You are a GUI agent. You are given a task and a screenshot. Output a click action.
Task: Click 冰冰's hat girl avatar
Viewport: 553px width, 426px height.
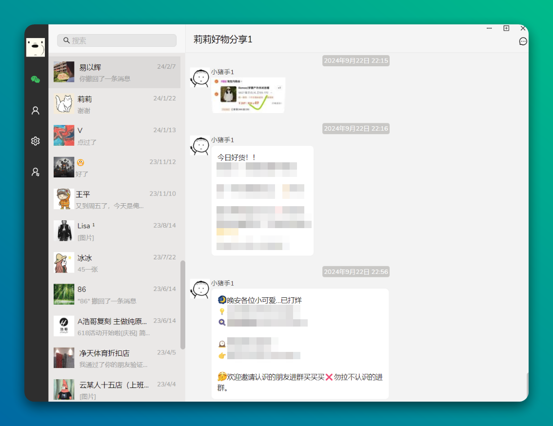tap(64, 262)
